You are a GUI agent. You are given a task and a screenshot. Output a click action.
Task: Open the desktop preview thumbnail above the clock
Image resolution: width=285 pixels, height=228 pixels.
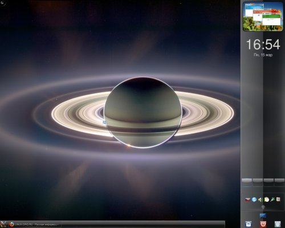click(x=263, y=17)
